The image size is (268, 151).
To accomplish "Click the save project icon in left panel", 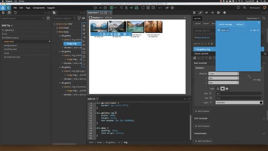I will [9, 13].
